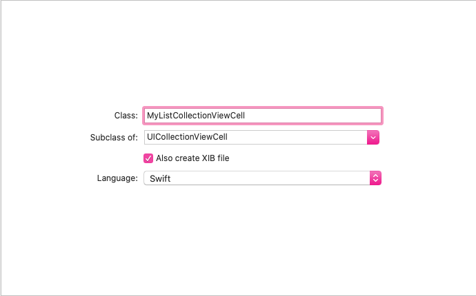Click the "Subclass of:" label
The height and width of the screenshot is (296, 476).
click(114, 137)
